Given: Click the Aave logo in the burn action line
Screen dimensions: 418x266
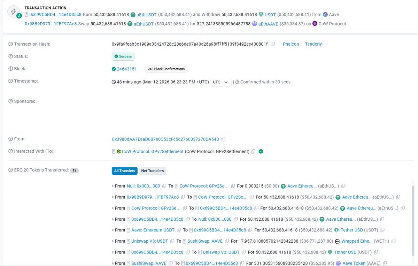Looking at the screenshot, I should coord(325,15).
